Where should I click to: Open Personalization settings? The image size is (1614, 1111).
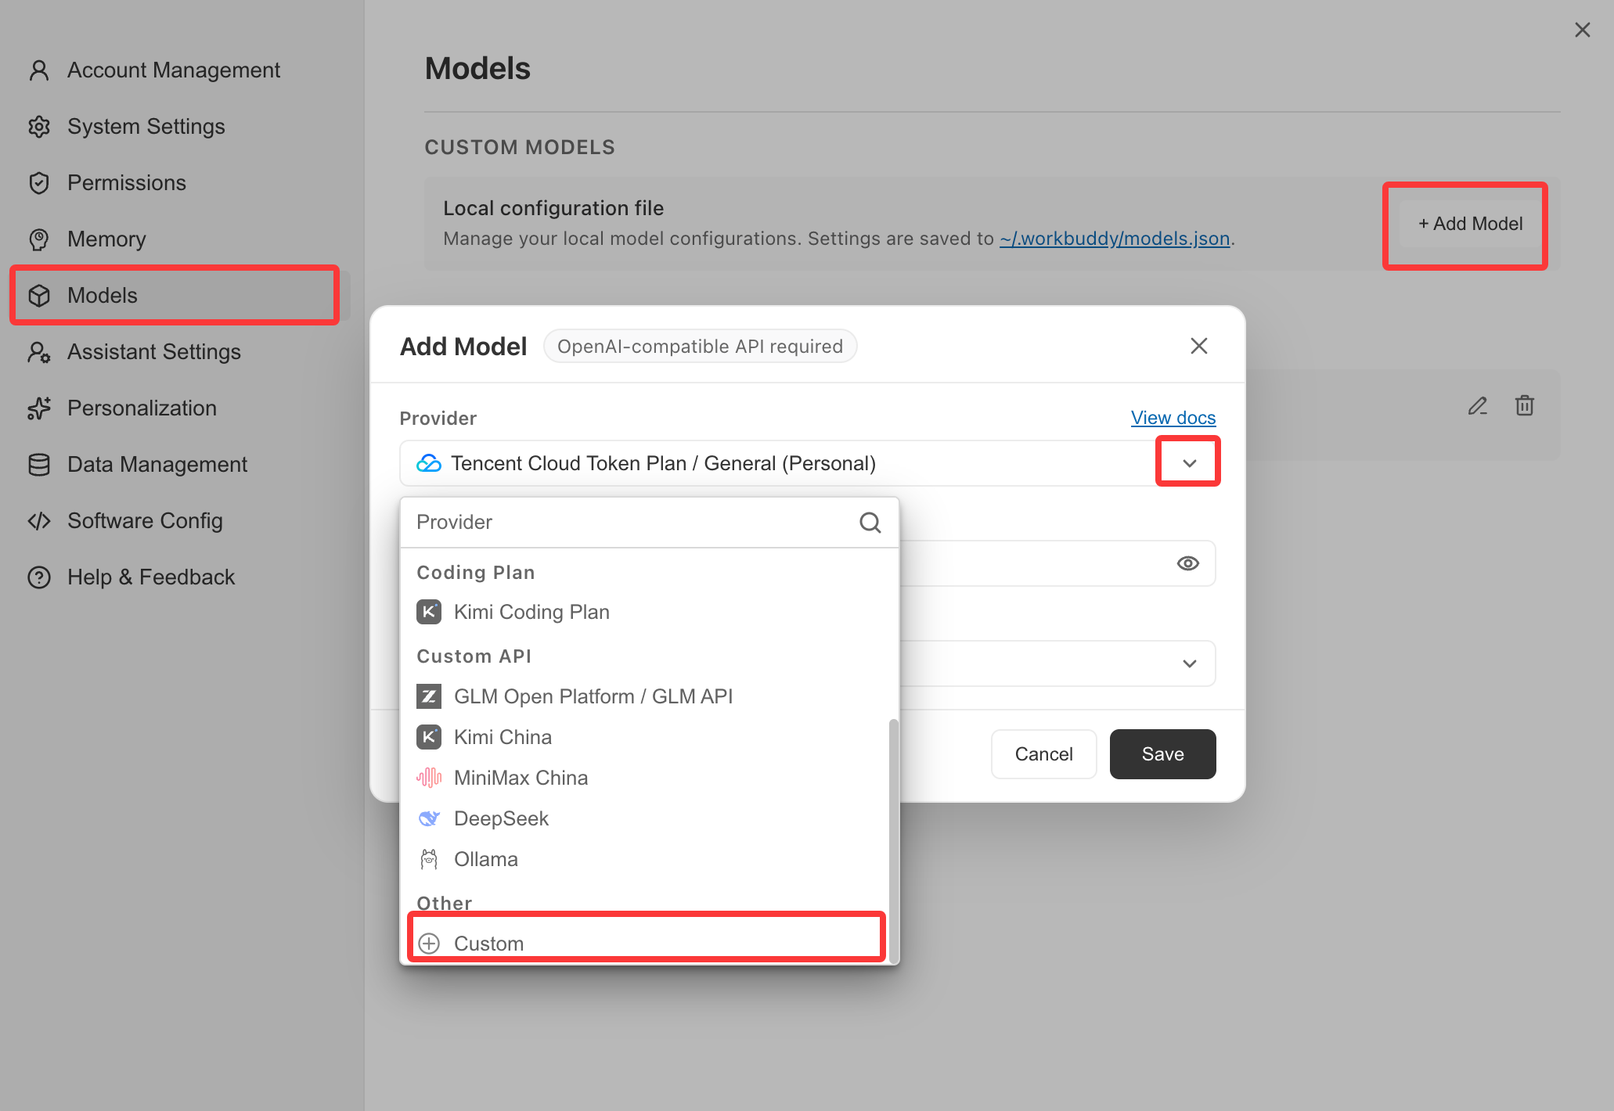pos(174,408)
